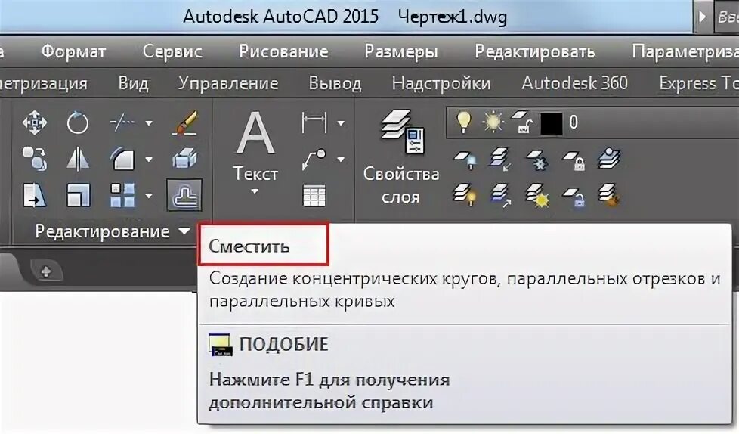Switch to the Надстройки ribbon tab

pos(441,83)
